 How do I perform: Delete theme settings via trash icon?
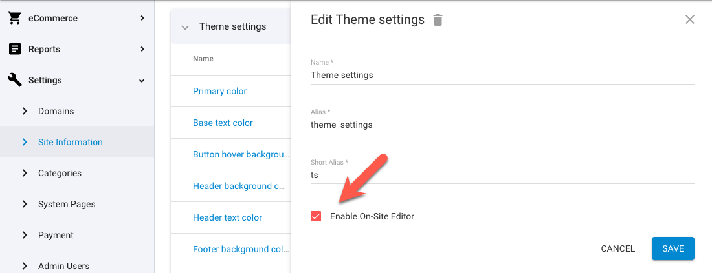438,20
